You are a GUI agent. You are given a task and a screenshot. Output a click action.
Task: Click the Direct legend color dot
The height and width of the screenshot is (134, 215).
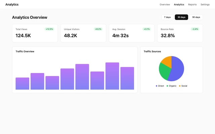pyautogui.click(x=157, y=86)
